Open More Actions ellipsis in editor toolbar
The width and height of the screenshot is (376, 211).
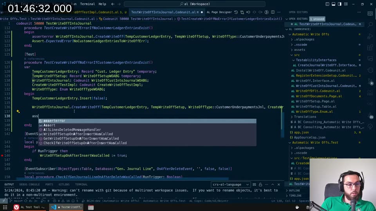(x=278, y=12)
